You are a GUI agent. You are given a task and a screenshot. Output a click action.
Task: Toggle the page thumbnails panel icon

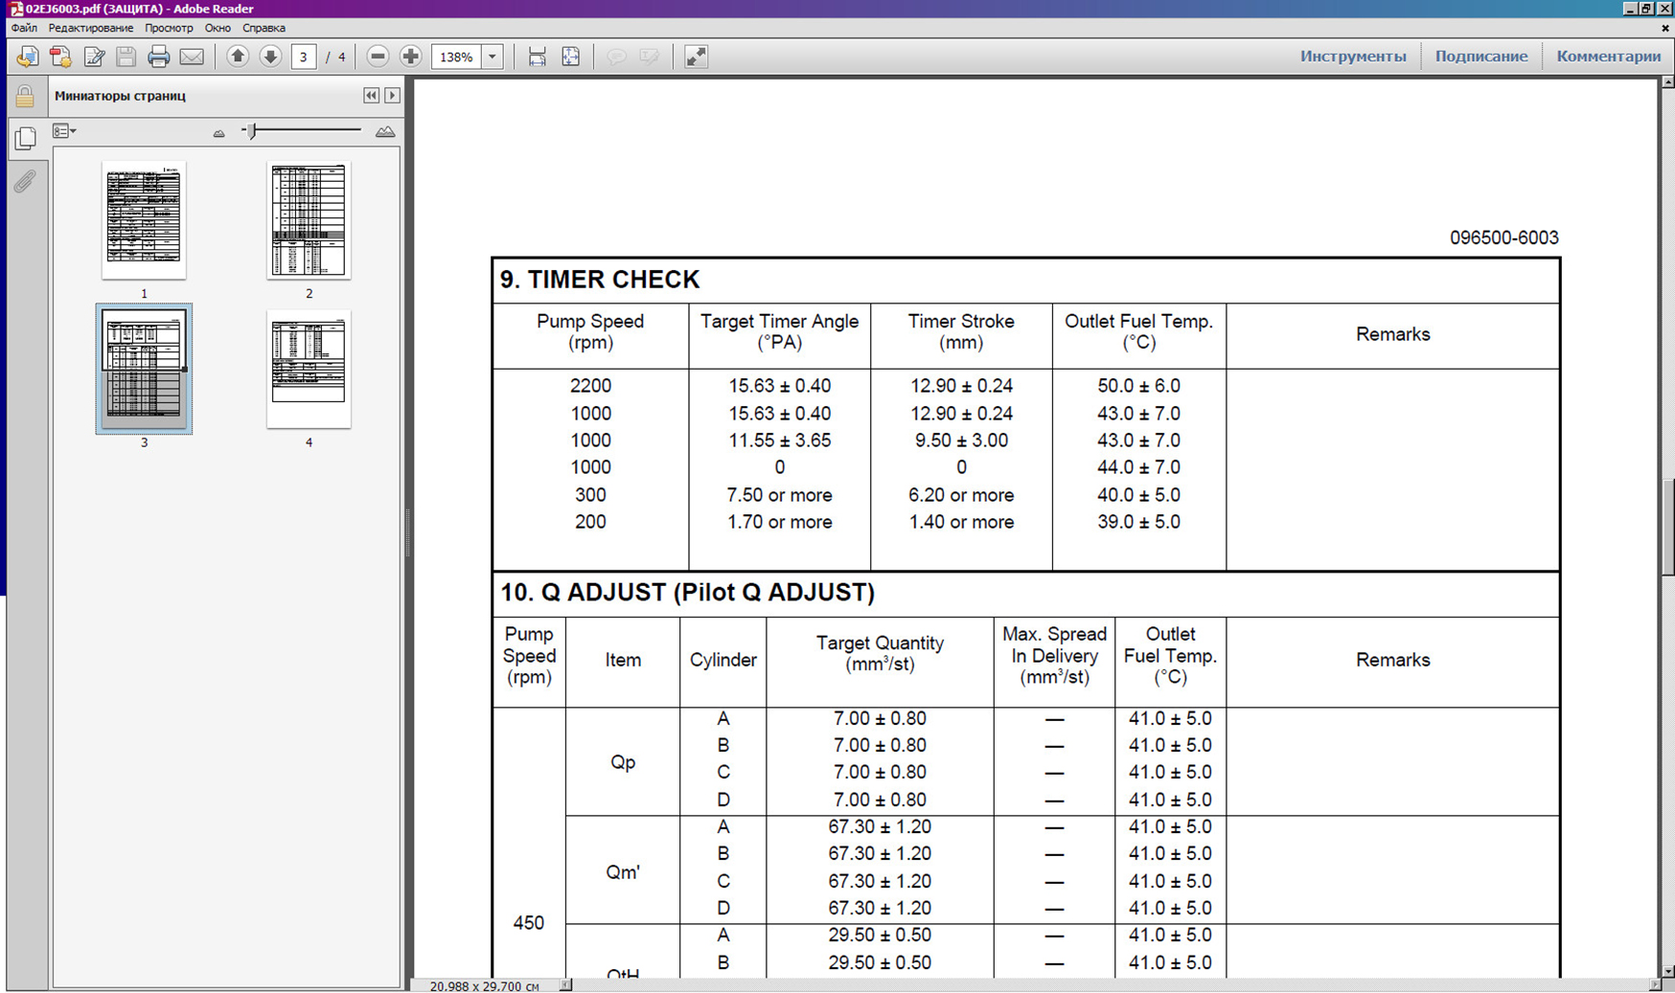(x=25, y=139)
